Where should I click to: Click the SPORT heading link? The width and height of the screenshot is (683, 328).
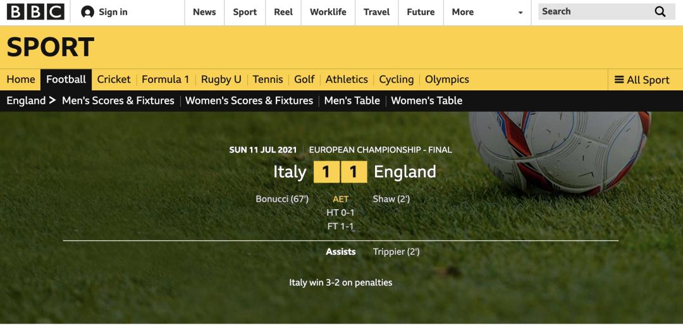(x=51, y=47)
